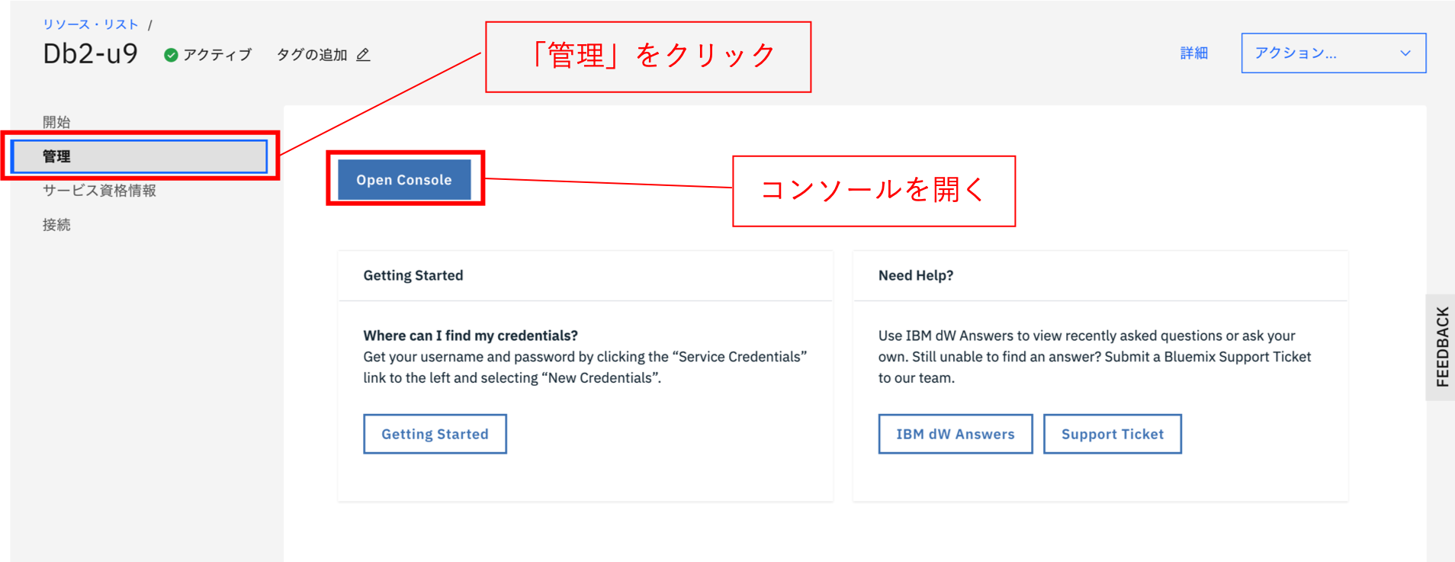Open 接続 from the sidebar
This screenshot has width=1455, height=562.
[56, 224]
